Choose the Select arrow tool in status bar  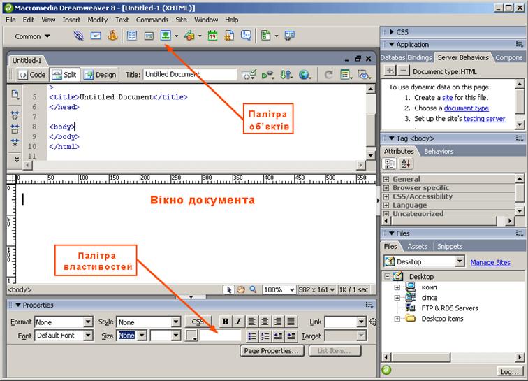click(x=228, y=289)
